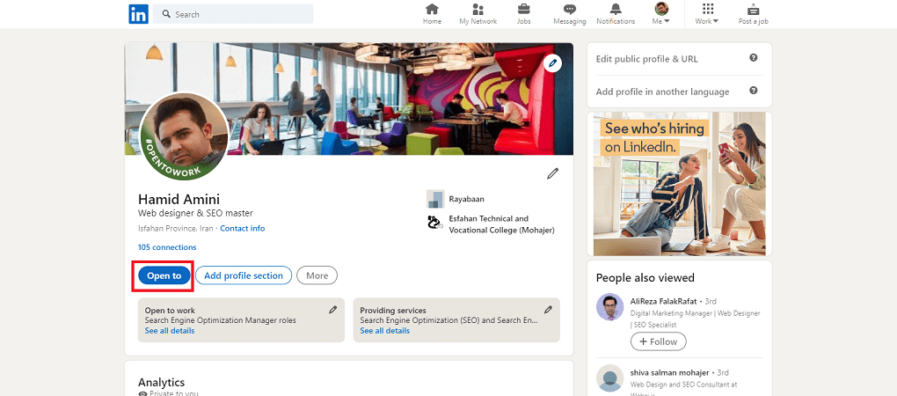Viewport: 897px width, 396px height.
Task: Click shiva salman mohajer's avatar
Action: click(x=609, y=378)
